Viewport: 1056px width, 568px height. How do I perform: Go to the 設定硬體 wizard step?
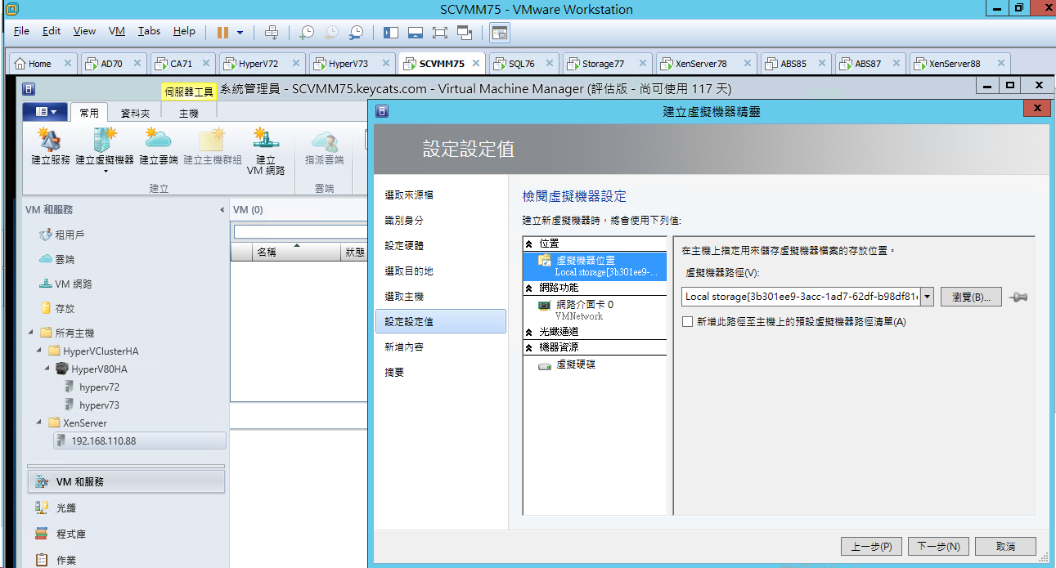[x=404, y=245]
